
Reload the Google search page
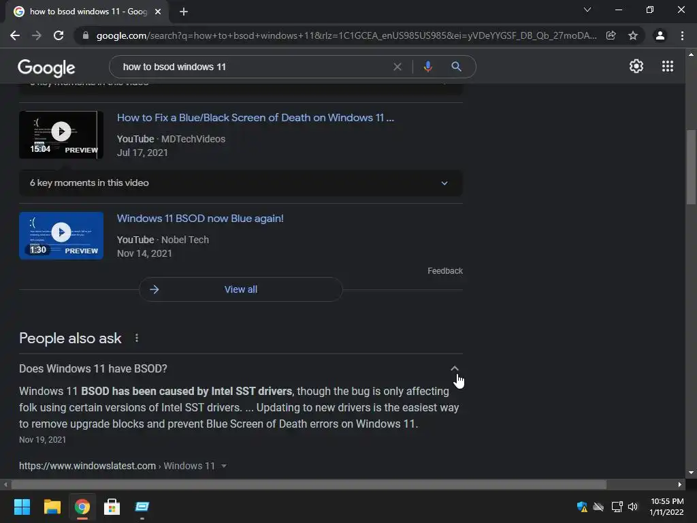[x=59, y=35]
